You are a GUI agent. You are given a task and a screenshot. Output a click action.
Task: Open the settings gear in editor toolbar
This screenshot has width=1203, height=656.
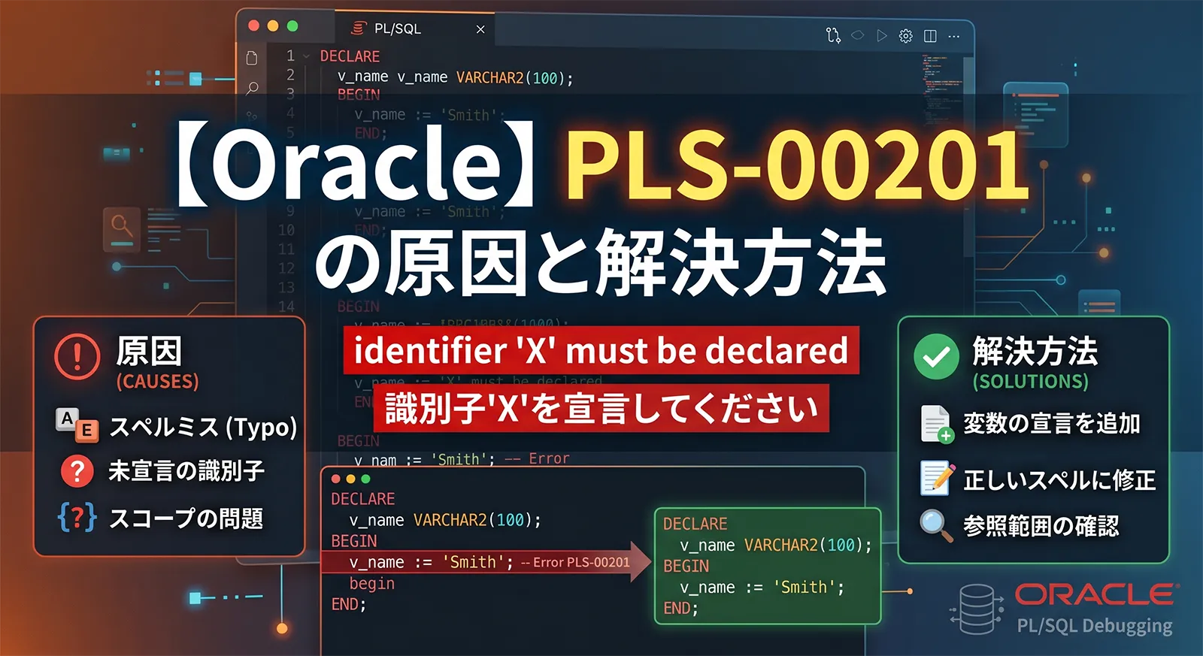906,36
